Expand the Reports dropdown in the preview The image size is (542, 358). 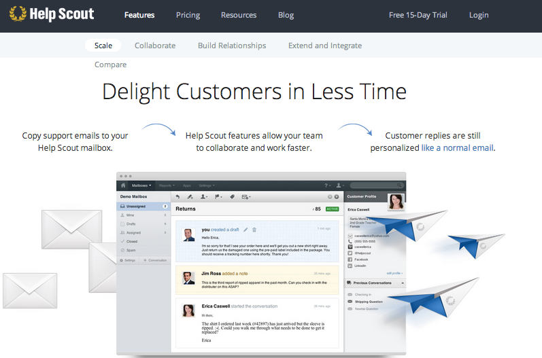click(x=167, y=185)
